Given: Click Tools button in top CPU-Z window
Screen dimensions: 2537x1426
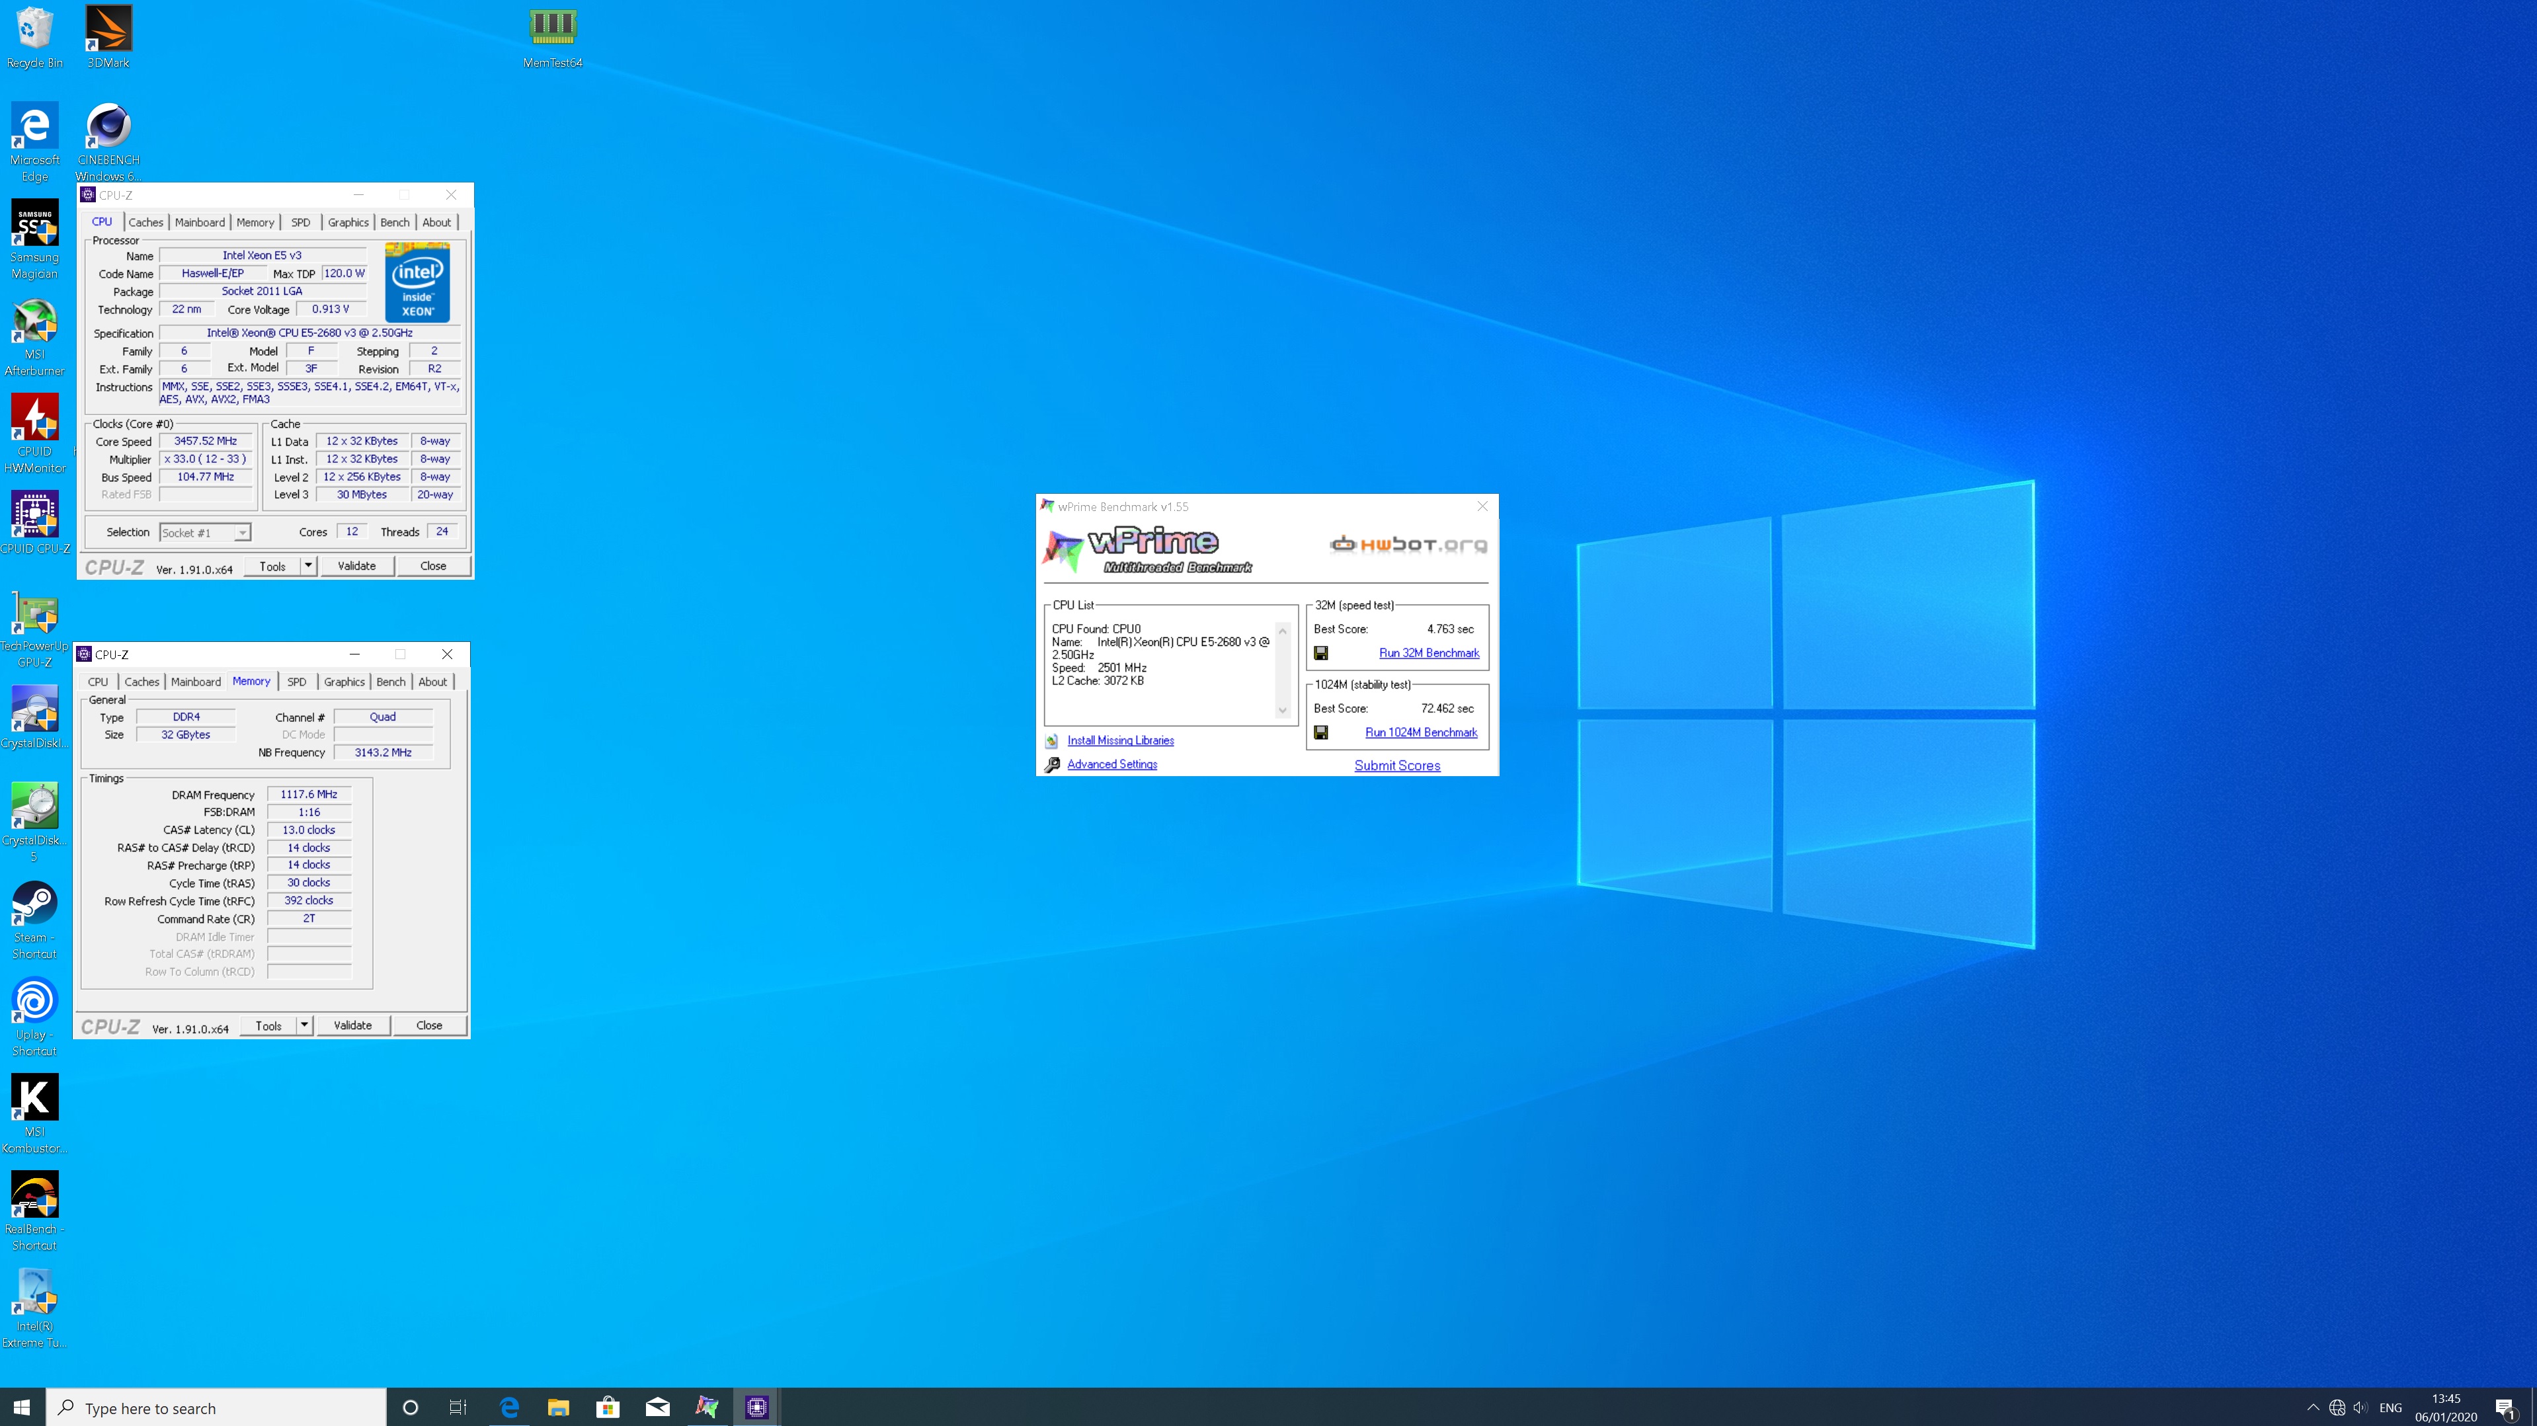Looking at the screenshot, I should coord(273,565).
